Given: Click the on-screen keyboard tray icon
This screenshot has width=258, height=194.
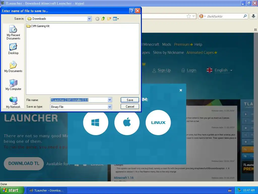Looking at the screenshot, I should [230, 190].
